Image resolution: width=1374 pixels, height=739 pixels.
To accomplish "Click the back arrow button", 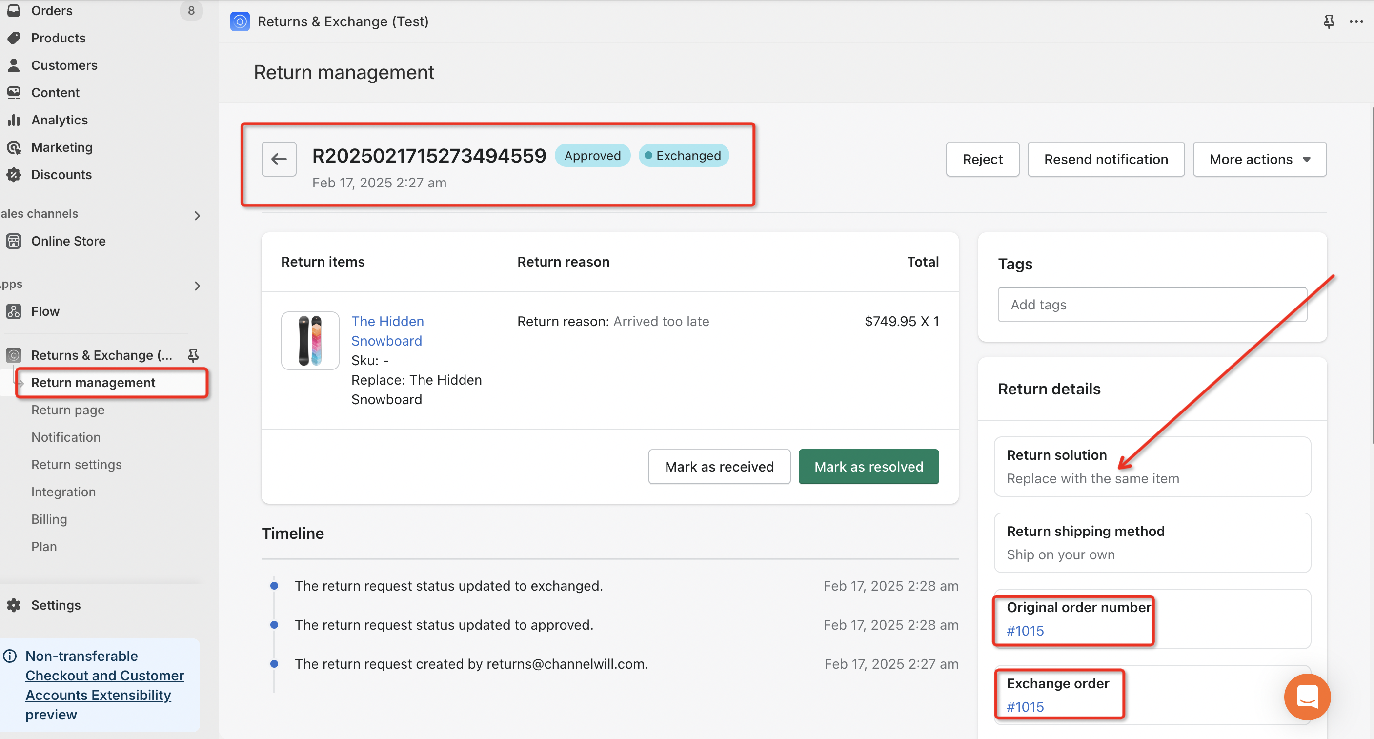I will point(279,159).
